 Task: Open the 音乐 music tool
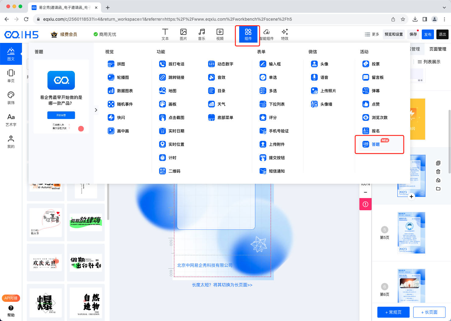coord(201,34)
